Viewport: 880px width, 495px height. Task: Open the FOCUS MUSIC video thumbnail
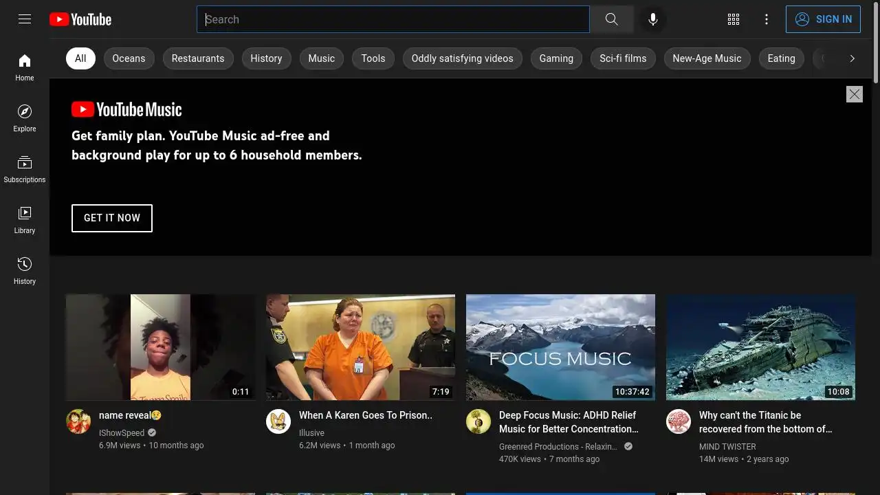point(560,347)
